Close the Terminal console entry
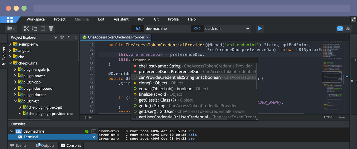 (94, 137)
